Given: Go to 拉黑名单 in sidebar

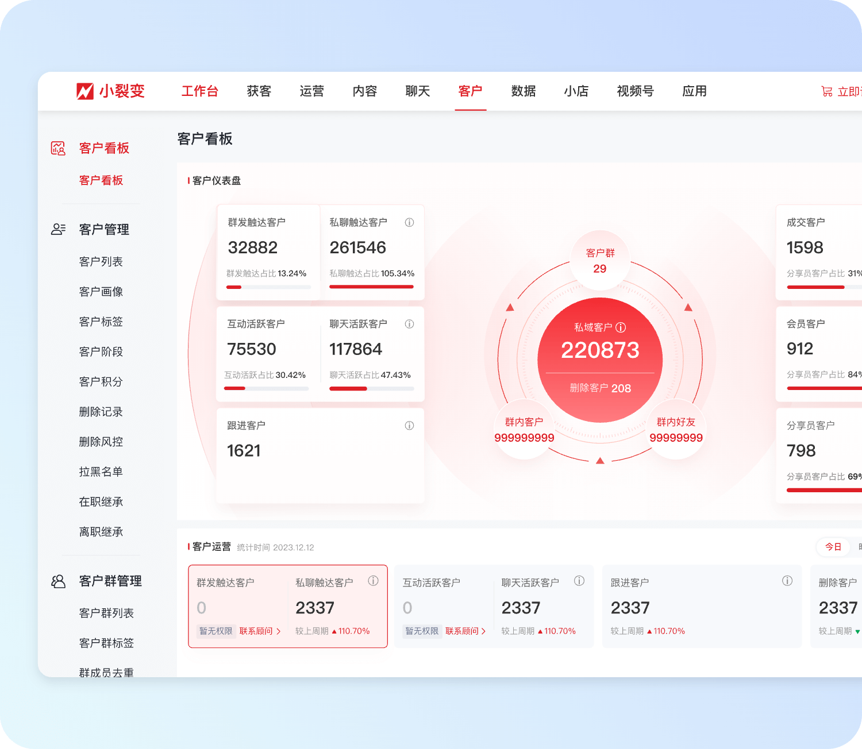Looking at the screenshot, I should click(x=101, y=472).
